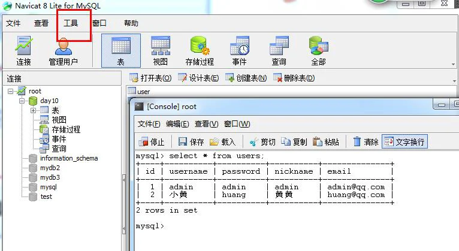The image size is (459, 251).
Task: Show 全部 (All) objects icon
Action: [x=319, y=51]
